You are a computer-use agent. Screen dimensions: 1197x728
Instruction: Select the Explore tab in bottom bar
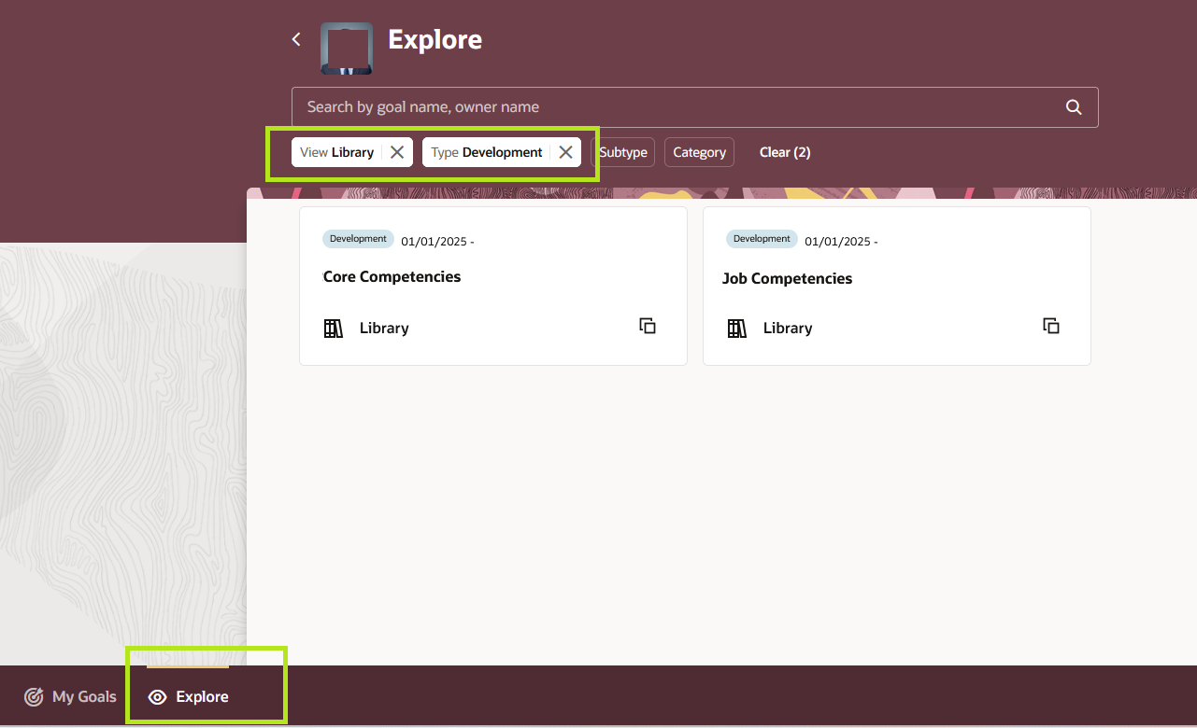(x=188, y=696)
